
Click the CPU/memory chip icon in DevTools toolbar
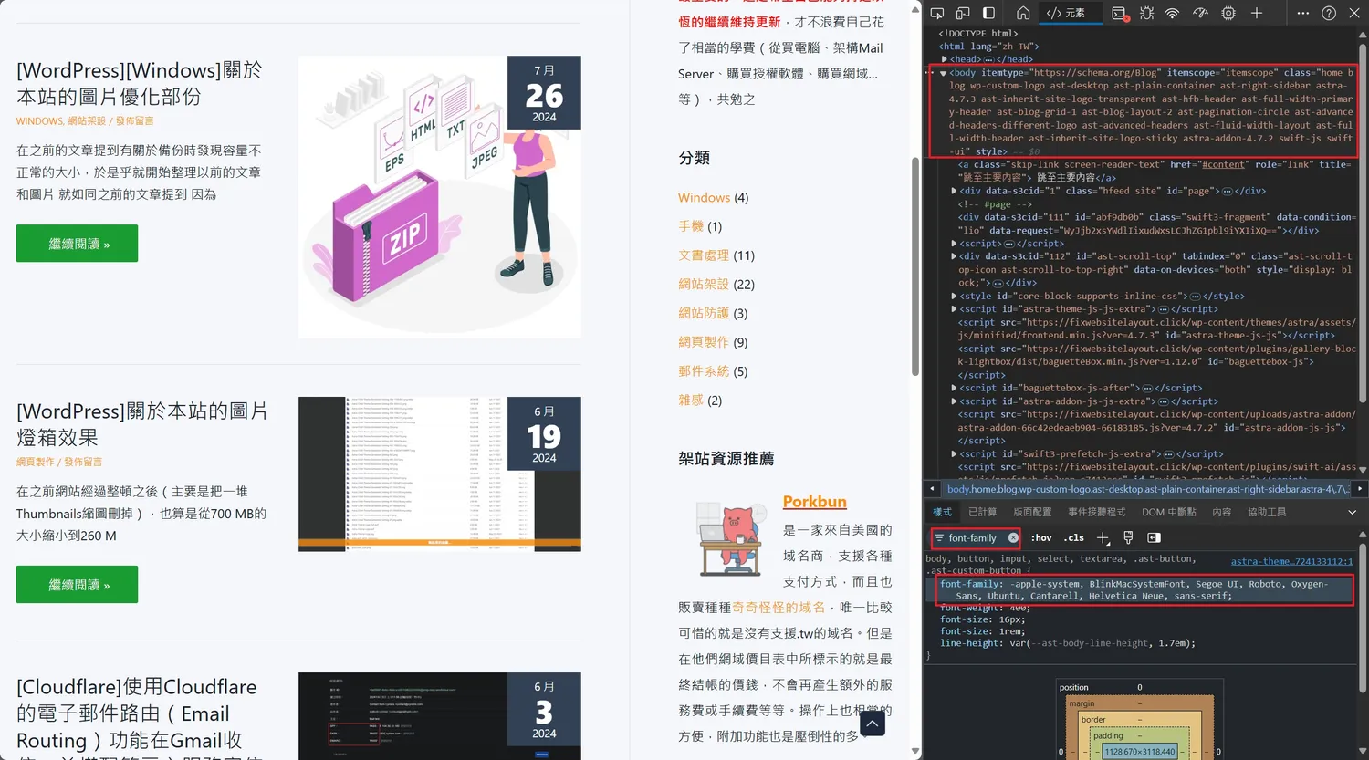[x=1228, y=13]
